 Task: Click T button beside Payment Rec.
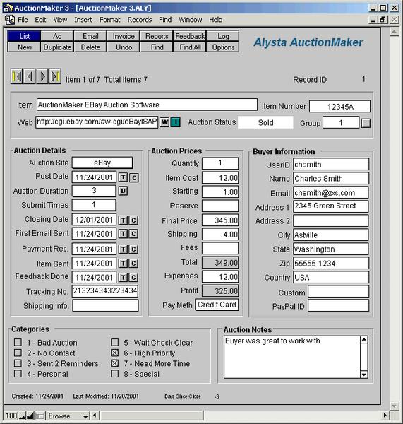124,249
